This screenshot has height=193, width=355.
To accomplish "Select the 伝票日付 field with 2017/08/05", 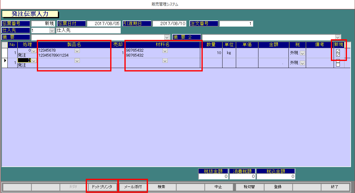I will (104, 24).
